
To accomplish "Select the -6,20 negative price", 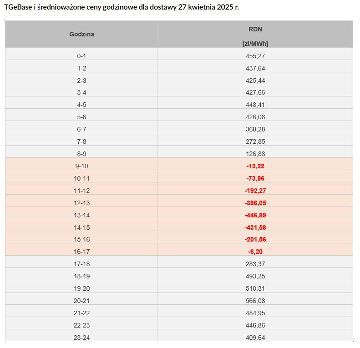I will click(x=255, y=252).
